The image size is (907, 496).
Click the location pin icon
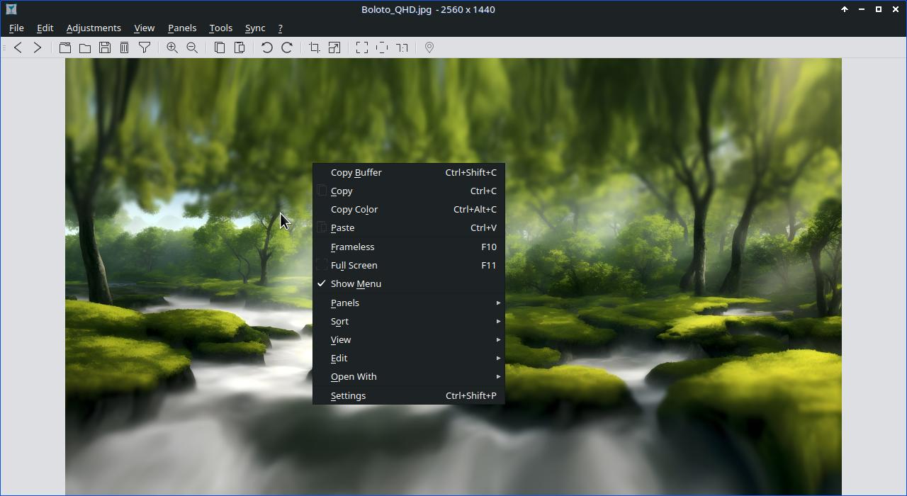429,47
